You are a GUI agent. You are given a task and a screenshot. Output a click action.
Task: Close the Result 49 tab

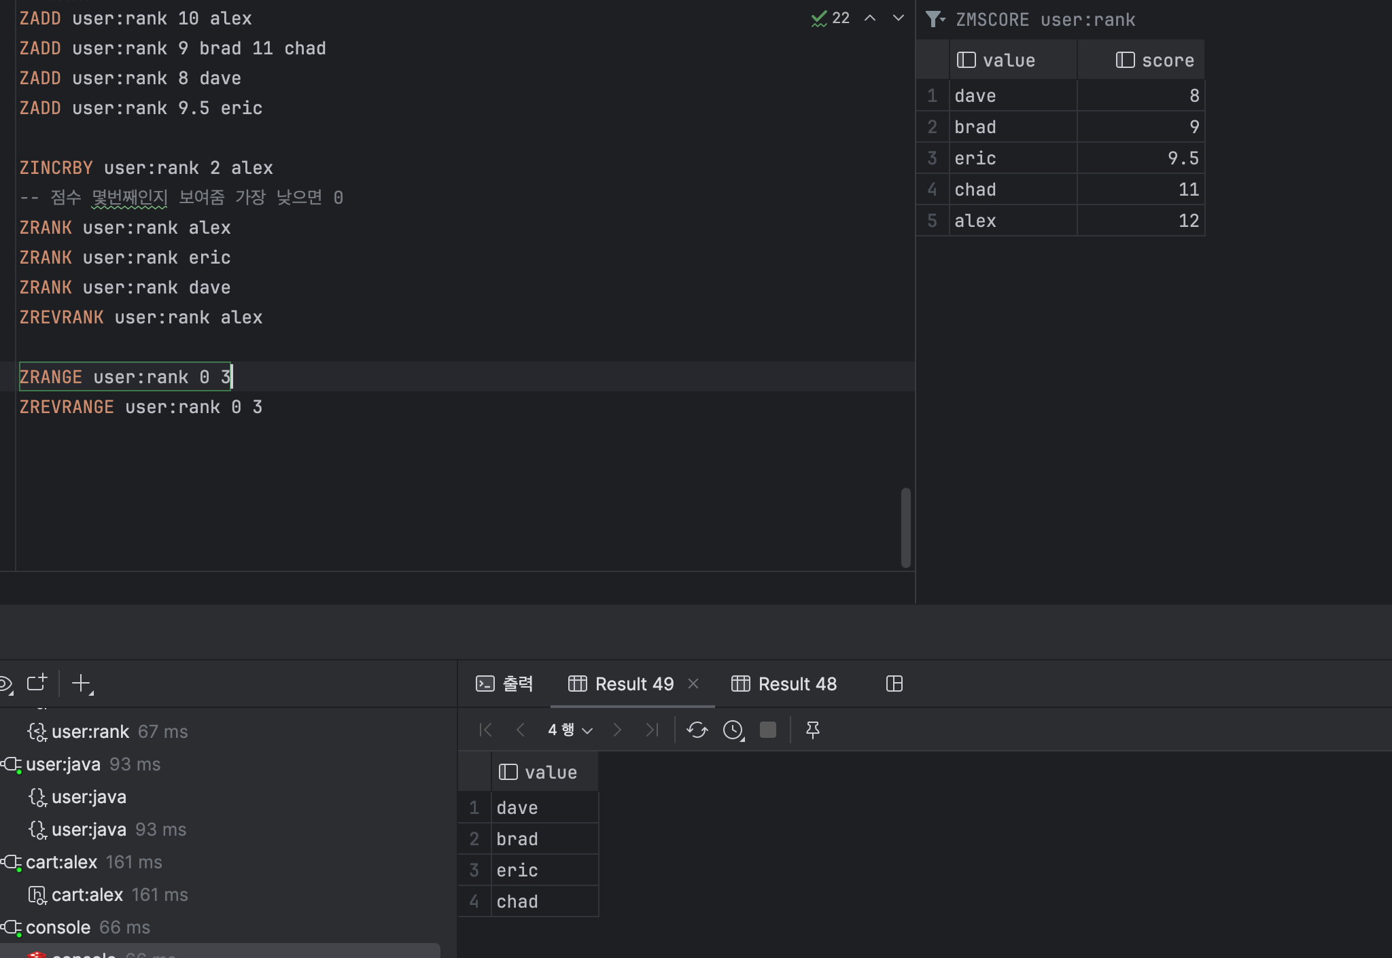693,684
